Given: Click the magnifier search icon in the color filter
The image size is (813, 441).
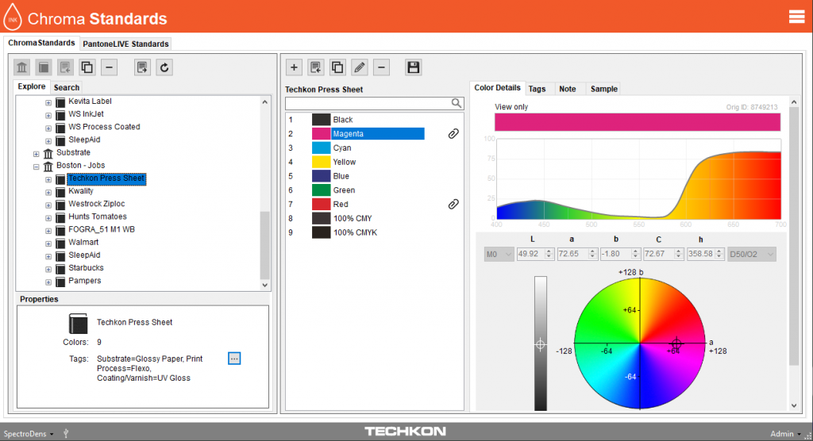Looking at the screenshot, I should 457,103.
